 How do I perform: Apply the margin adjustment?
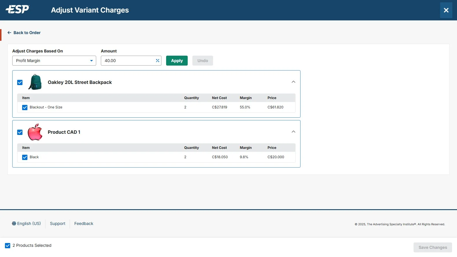(x=177, y=61)
